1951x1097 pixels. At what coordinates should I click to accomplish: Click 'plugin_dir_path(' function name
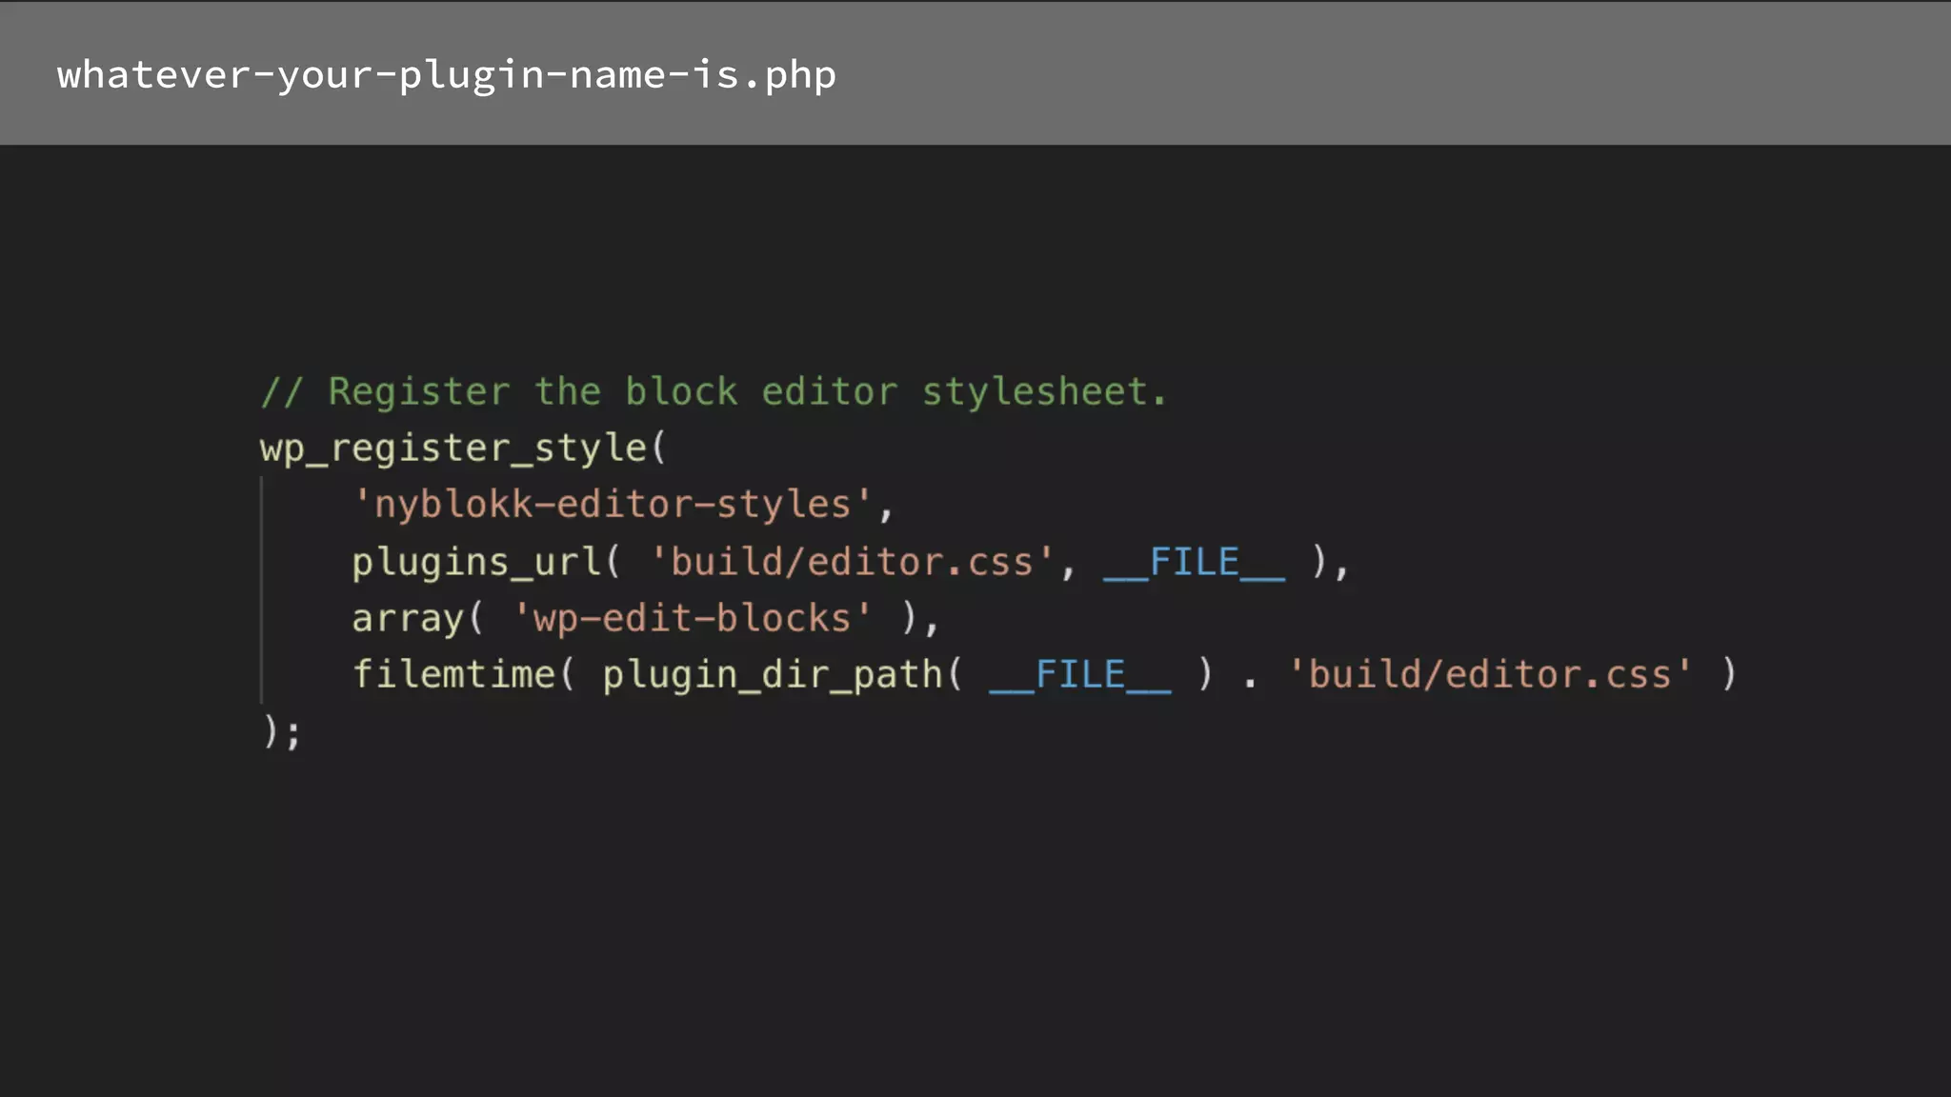[x=782, y=675]
